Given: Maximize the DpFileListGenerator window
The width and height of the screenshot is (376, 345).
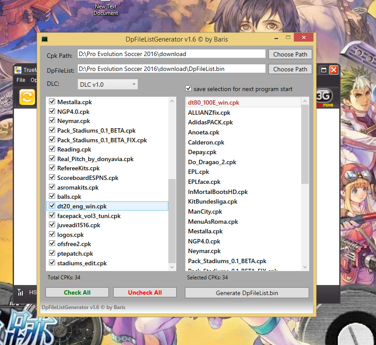Looking at the screenshot, I should pos(288,38).
